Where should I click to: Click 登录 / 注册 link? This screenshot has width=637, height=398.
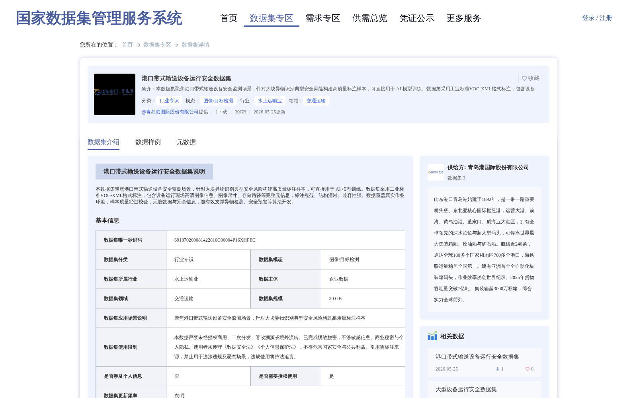(597, 18)
